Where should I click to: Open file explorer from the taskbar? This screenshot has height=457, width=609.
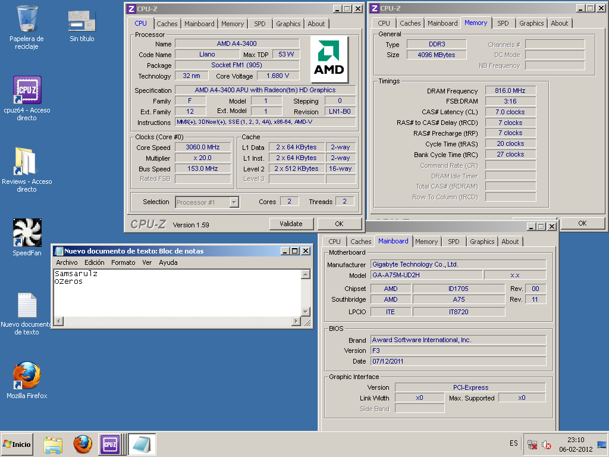pyautogui.click(x=53, y=445)
